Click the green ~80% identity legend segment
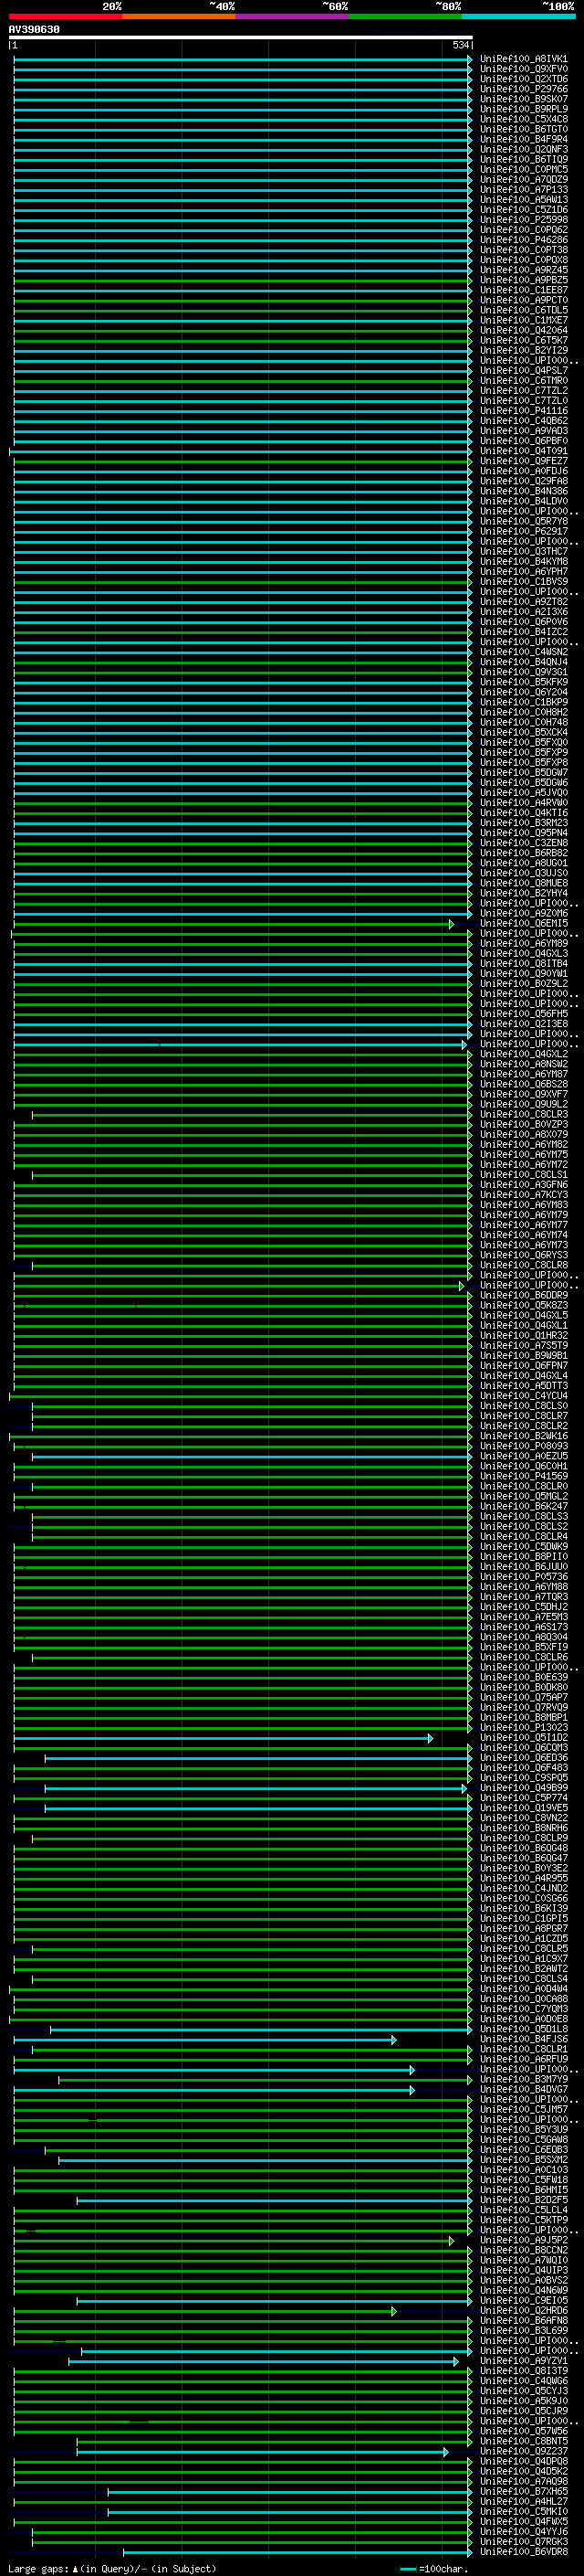This screenshot has width=584, height=2576. (x=405, y=17)
